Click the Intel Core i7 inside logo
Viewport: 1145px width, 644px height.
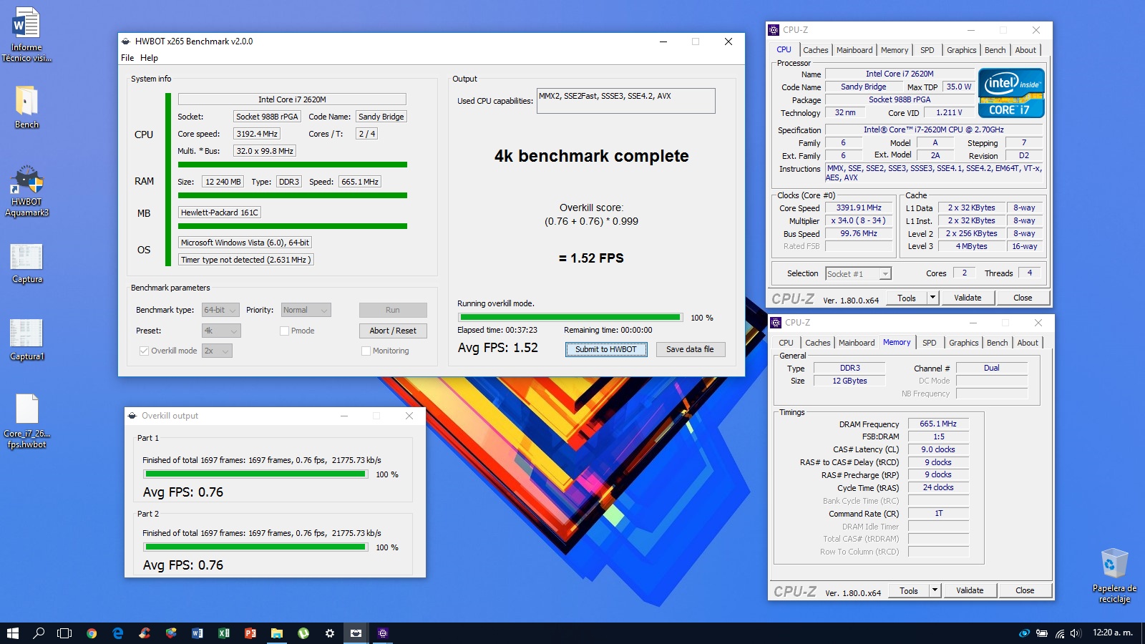coord(1011,93)
